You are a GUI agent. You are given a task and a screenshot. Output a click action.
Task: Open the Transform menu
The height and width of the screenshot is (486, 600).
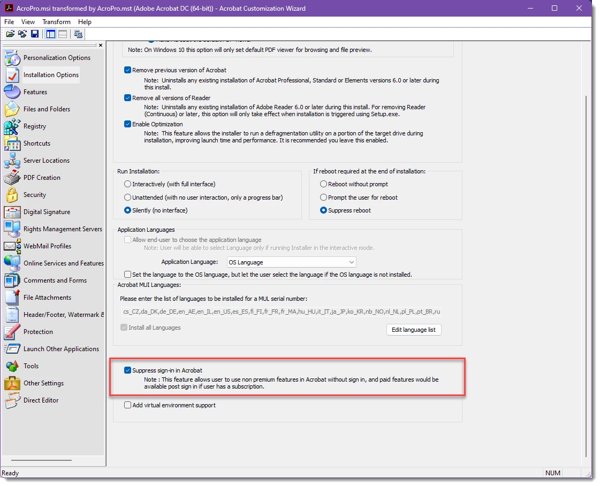pos(56,22)
